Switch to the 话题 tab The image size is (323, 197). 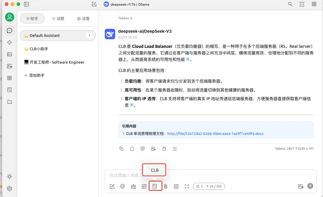point(58,18)
